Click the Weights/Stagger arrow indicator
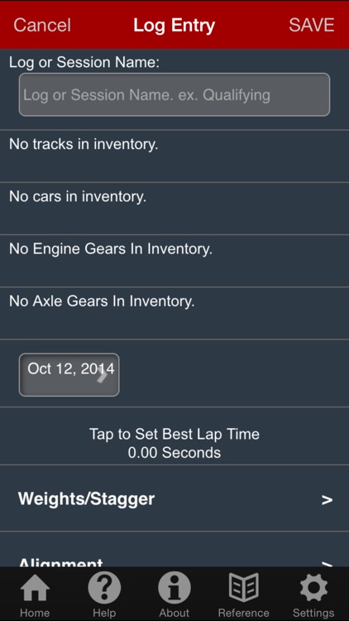 click(x=327, y=500)
